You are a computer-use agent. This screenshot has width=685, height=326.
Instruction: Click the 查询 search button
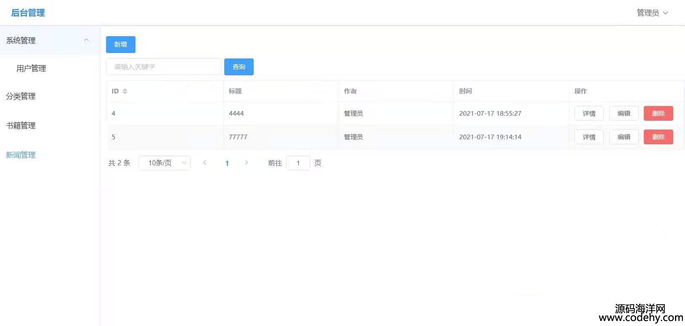pyautogui.click(x=239, y=67)
